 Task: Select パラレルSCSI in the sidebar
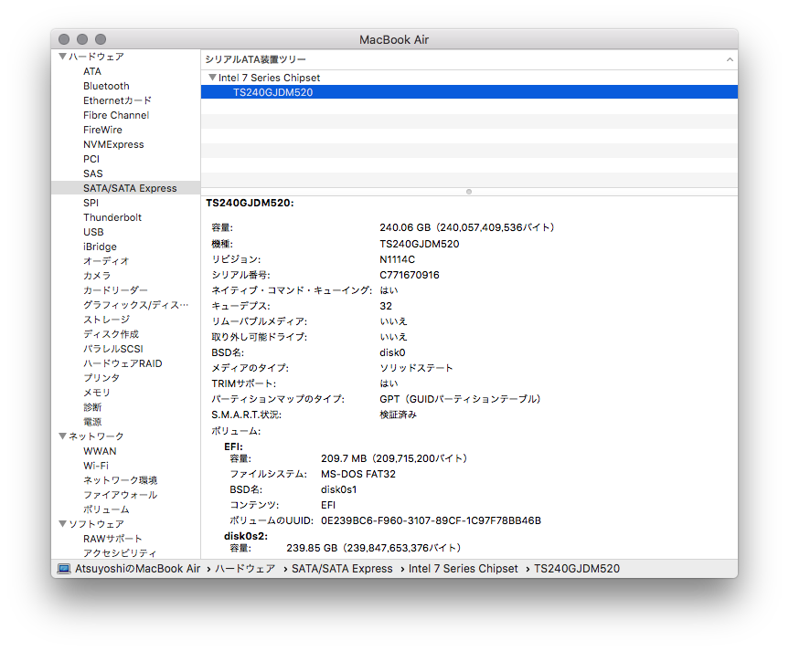pyautogui.click(x=113, y=349)
